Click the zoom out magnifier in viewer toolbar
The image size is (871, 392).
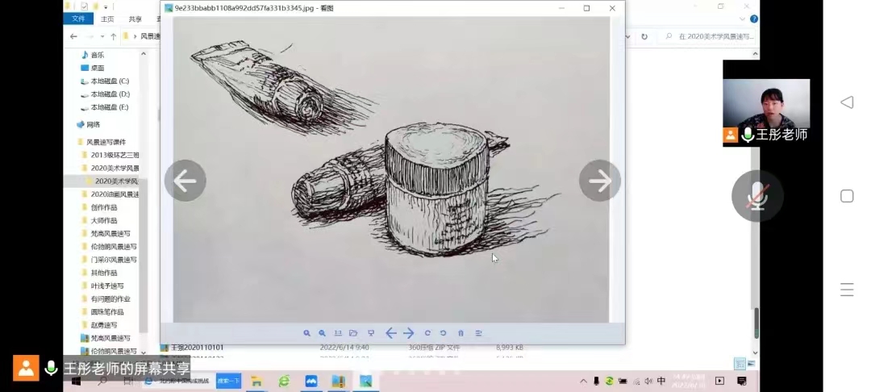point(322,333)
